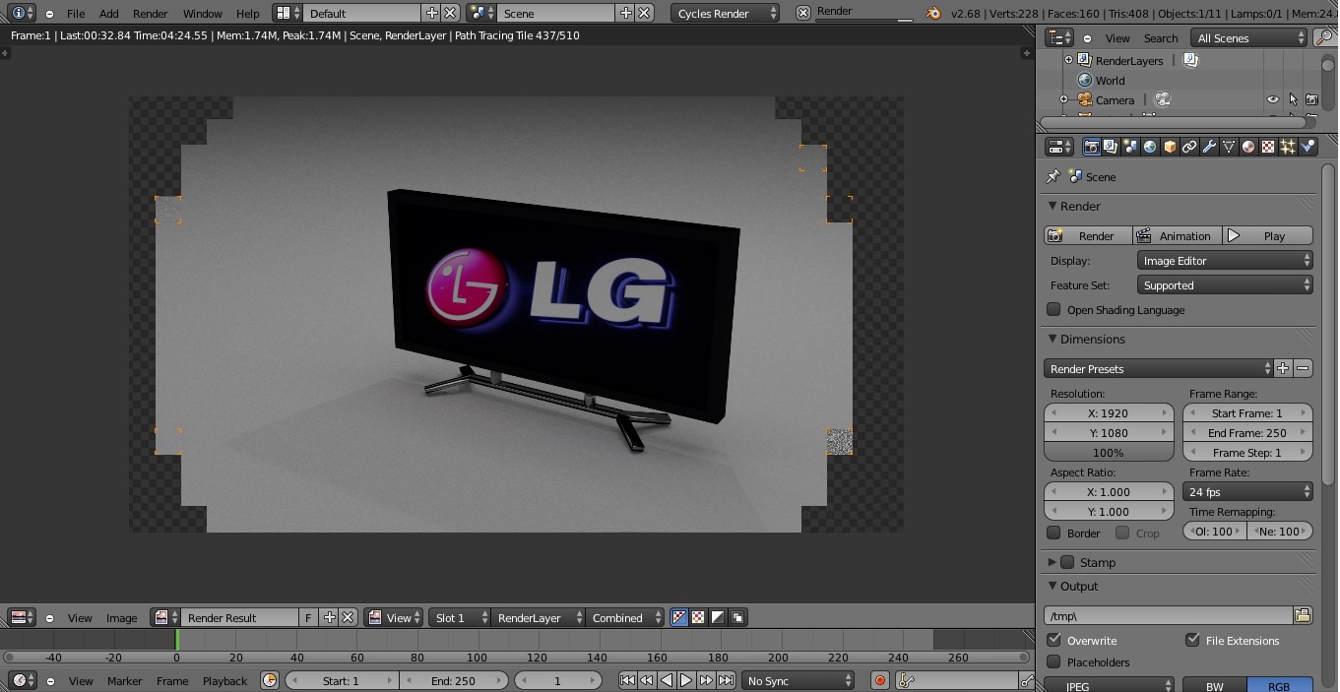Click the Animation render button

click(x=1177, y=236)
